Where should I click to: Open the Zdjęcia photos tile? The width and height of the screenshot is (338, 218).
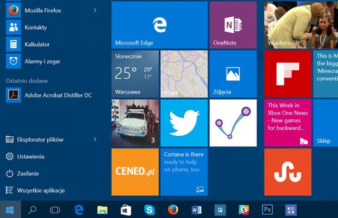(233, 74)
